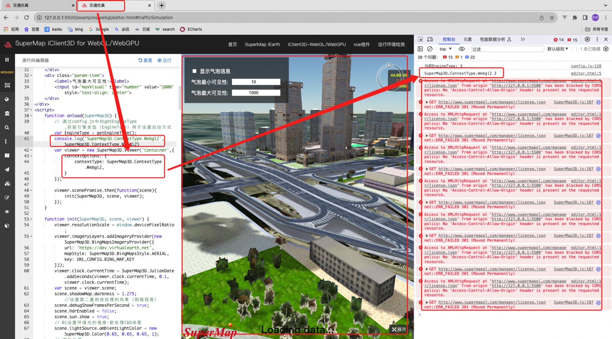Select the map icon in left sidebar

click(7, 155)
